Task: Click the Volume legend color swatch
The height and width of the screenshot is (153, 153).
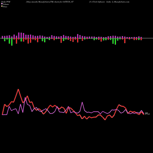Action: point(2,4)
